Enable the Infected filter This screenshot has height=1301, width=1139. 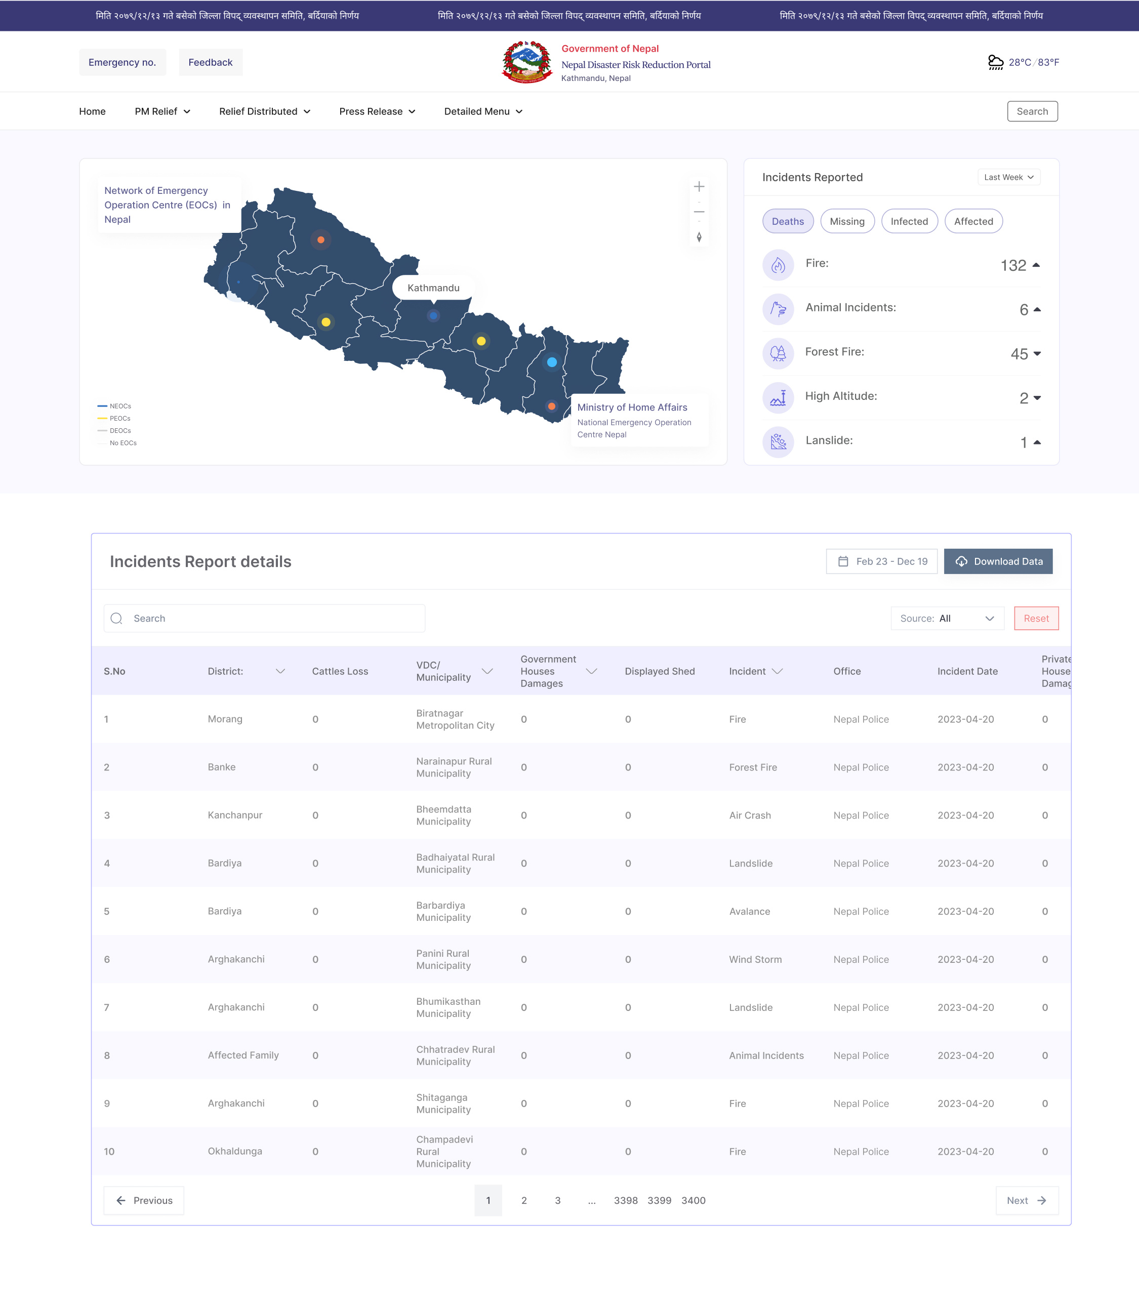point(910,221)
